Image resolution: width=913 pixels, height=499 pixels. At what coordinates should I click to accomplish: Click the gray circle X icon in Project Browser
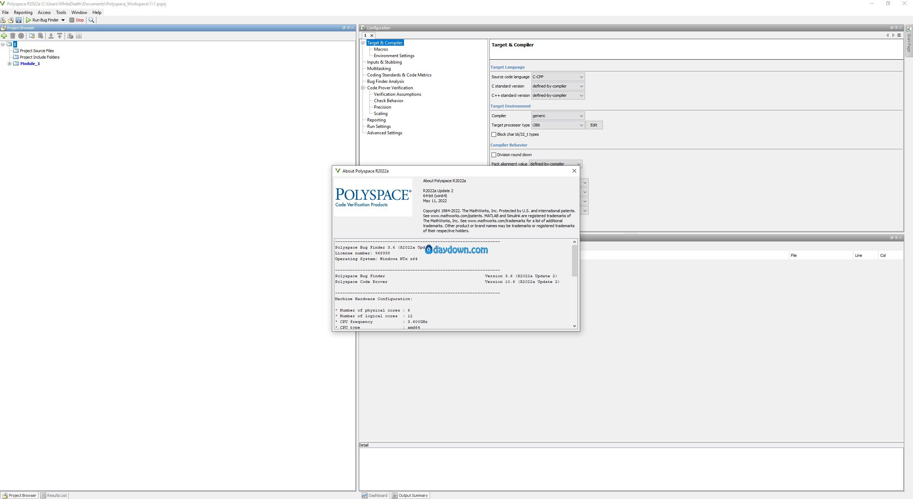(x=21, y=36)
